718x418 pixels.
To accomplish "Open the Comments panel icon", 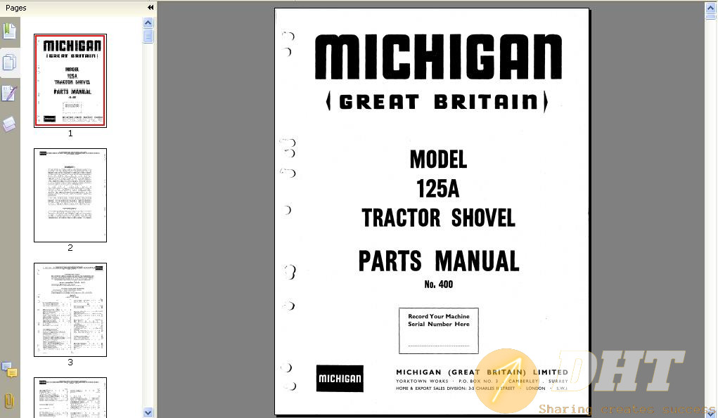I will coord(9,370).
